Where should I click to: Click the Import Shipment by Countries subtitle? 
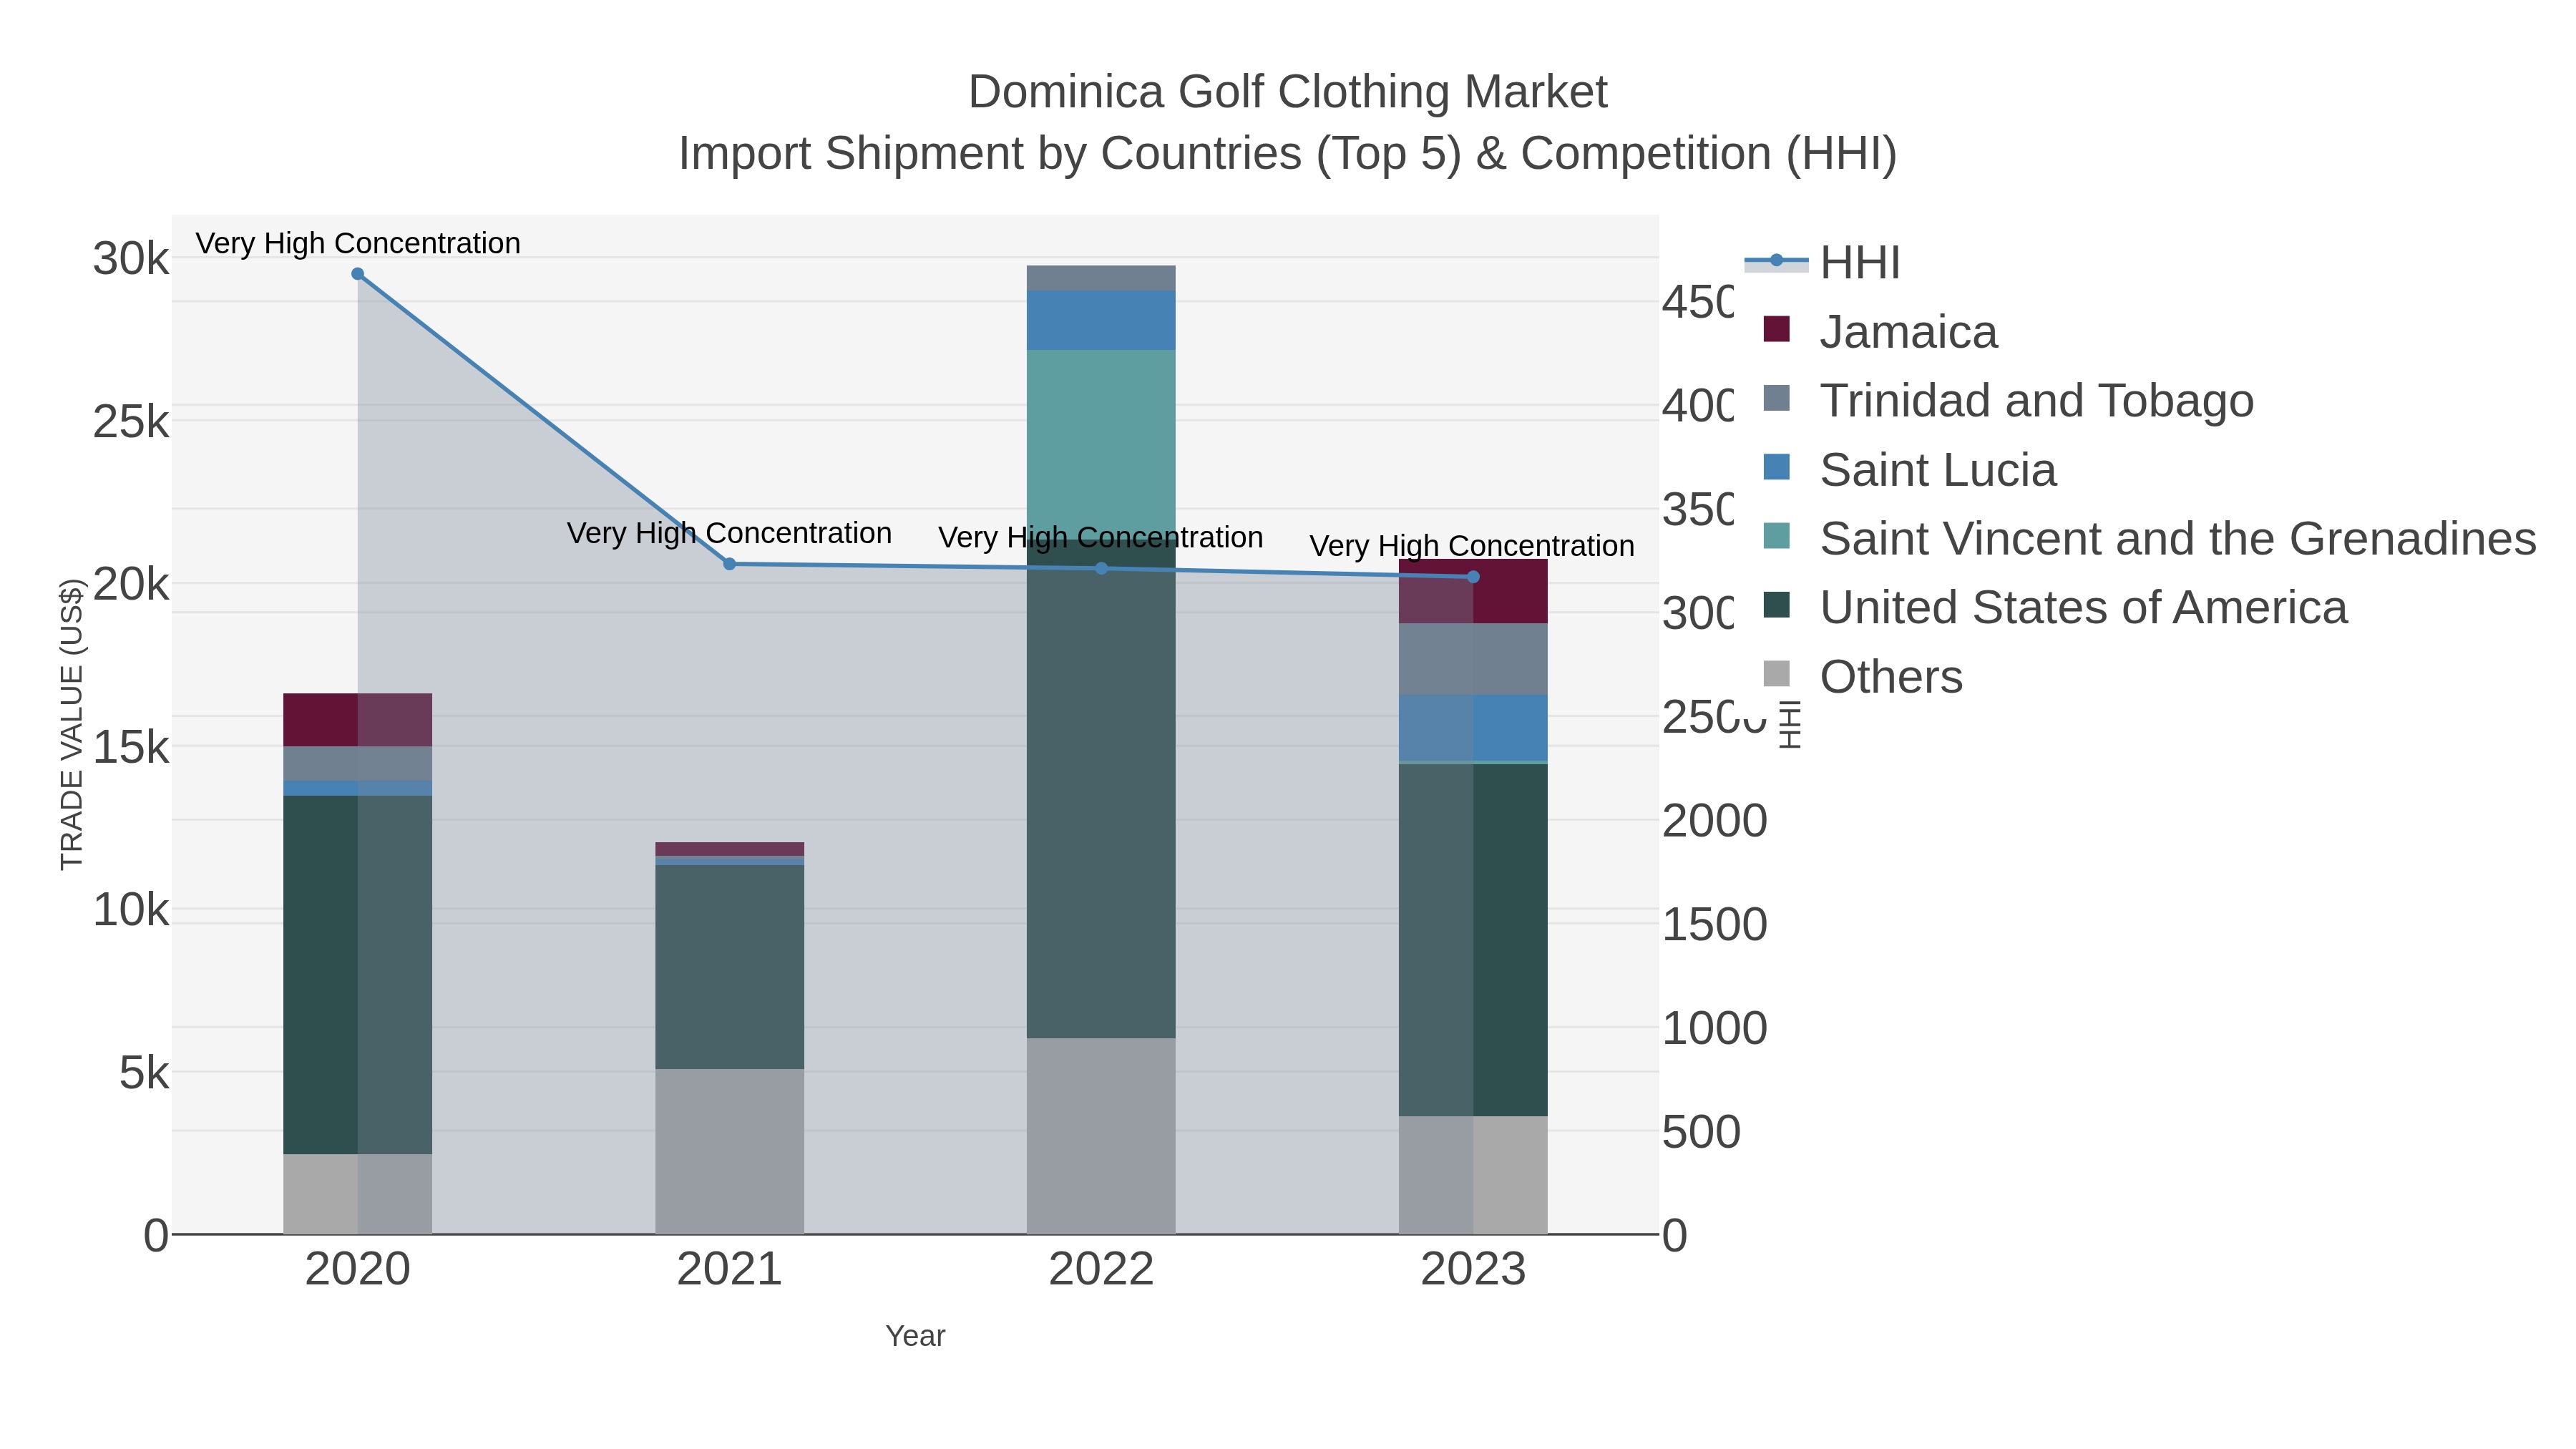(1287, 154)
